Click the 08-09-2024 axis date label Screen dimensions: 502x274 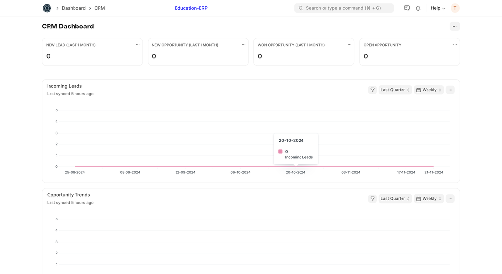click(130, 172)
